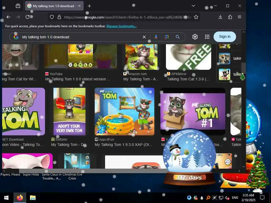
Task: Reload the current Google page
Action: 27,17
